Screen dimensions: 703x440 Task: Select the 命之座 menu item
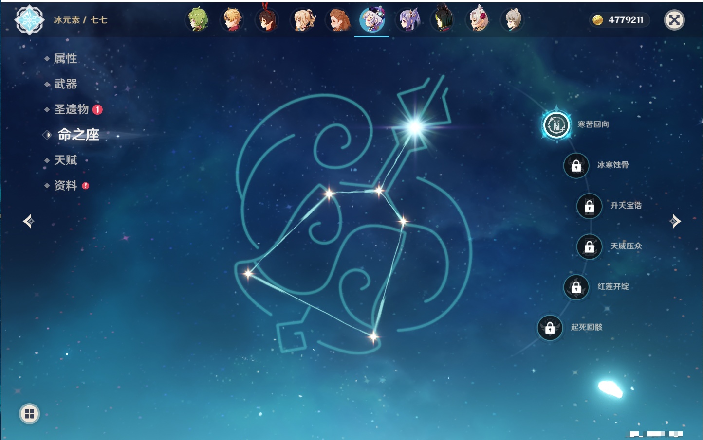click(x=78, y=135)
